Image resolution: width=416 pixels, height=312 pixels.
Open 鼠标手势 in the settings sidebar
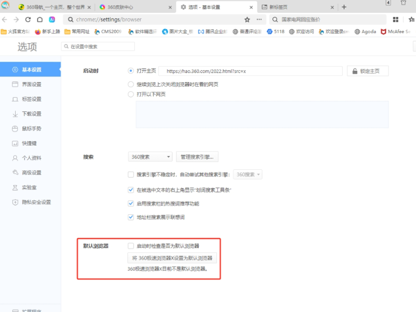pos(30,129)
